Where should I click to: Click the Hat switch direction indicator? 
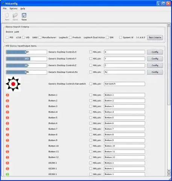pos(13,84)
